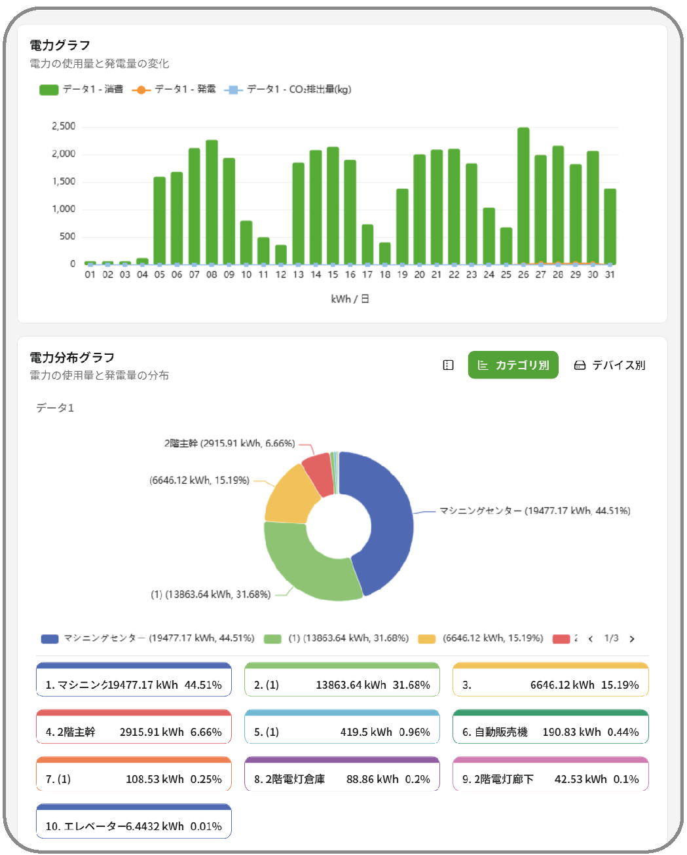687x855 pixels.
Task: Go to previous legend page arrow
Action: pyautogui.click(x=591, y=639)
